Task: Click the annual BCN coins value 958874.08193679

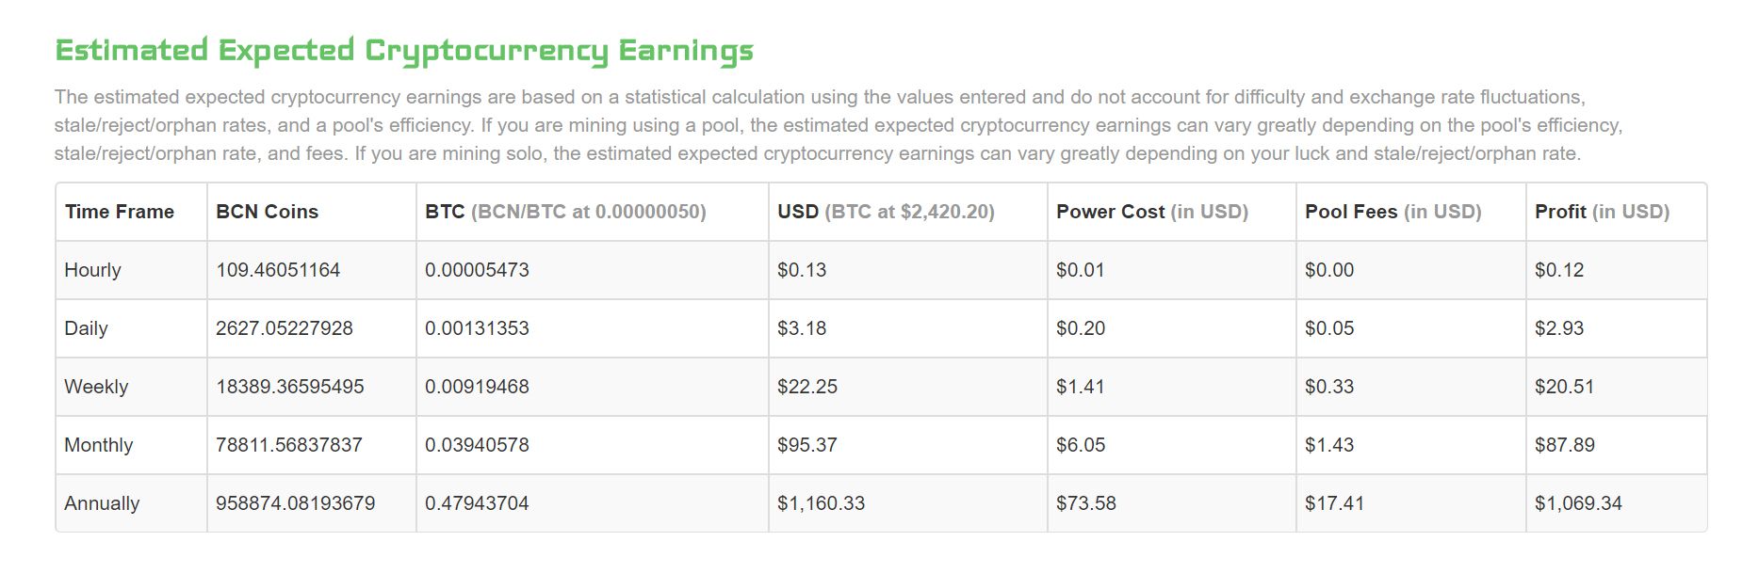Action: click(x=295, y=503)
